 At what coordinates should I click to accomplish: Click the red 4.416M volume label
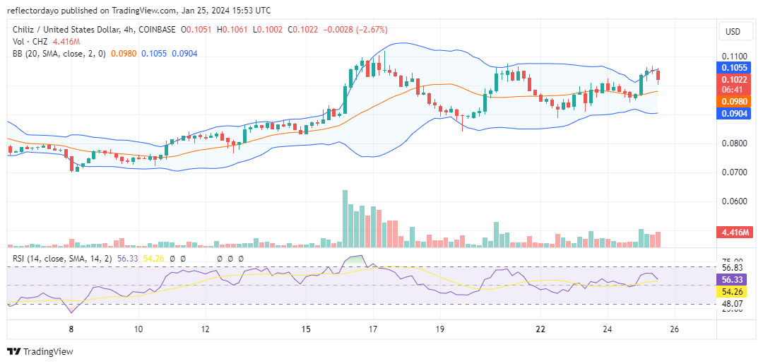pos(735,233)
